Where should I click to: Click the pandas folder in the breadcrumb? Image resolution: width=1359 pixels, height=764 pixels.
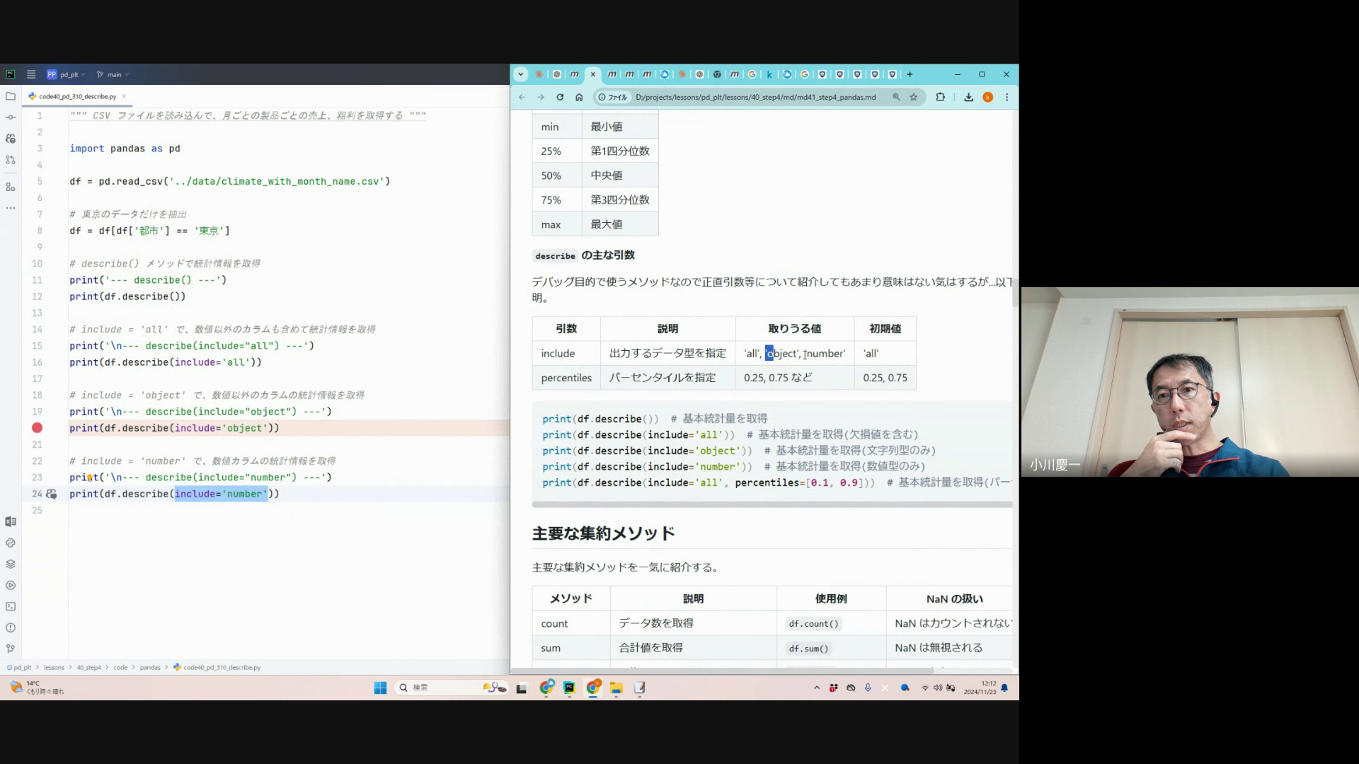(x=150, y=667)
